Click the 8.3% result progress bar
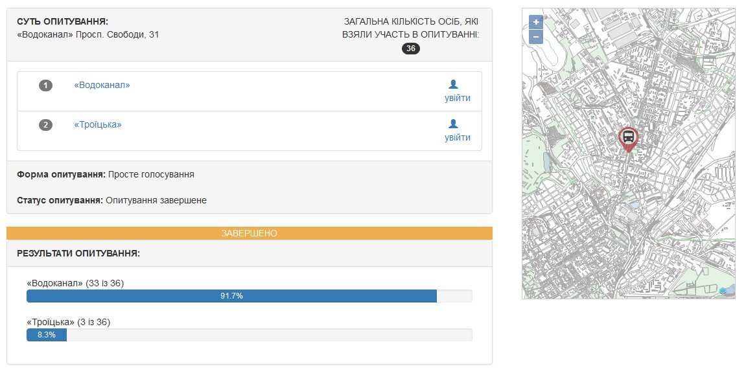This screenshot has width=746, height=375. [x=47, y=335]
